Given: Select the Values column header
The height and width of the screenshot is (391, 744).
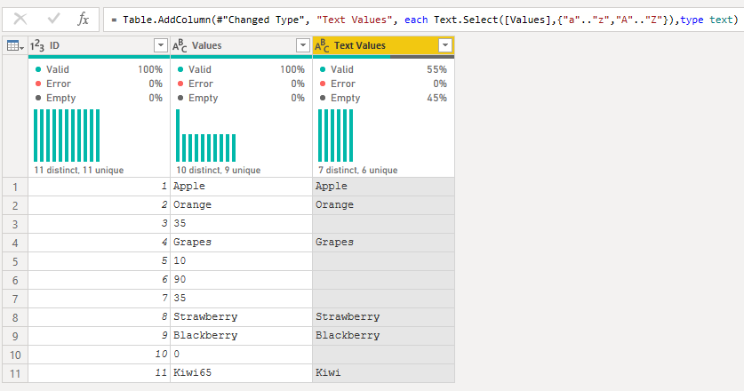Looking at the screenshot, I should (x=241, y=45).
